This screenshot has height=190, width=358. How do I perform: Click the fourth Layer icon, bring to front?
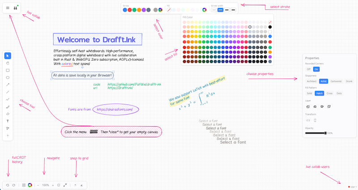pyautogui.click(x=329, y=107)
